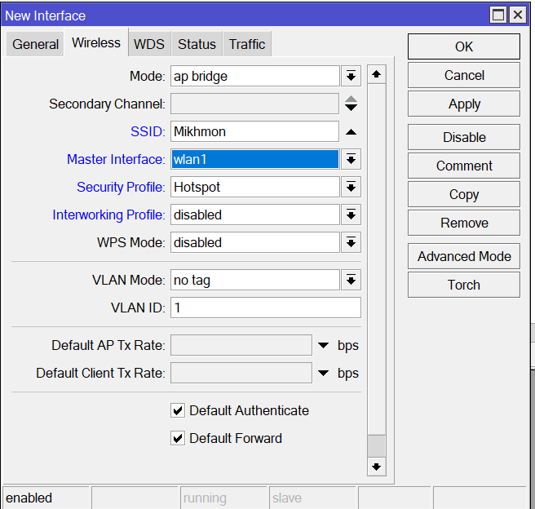Close the New Interface window

(x=518, y=15)
